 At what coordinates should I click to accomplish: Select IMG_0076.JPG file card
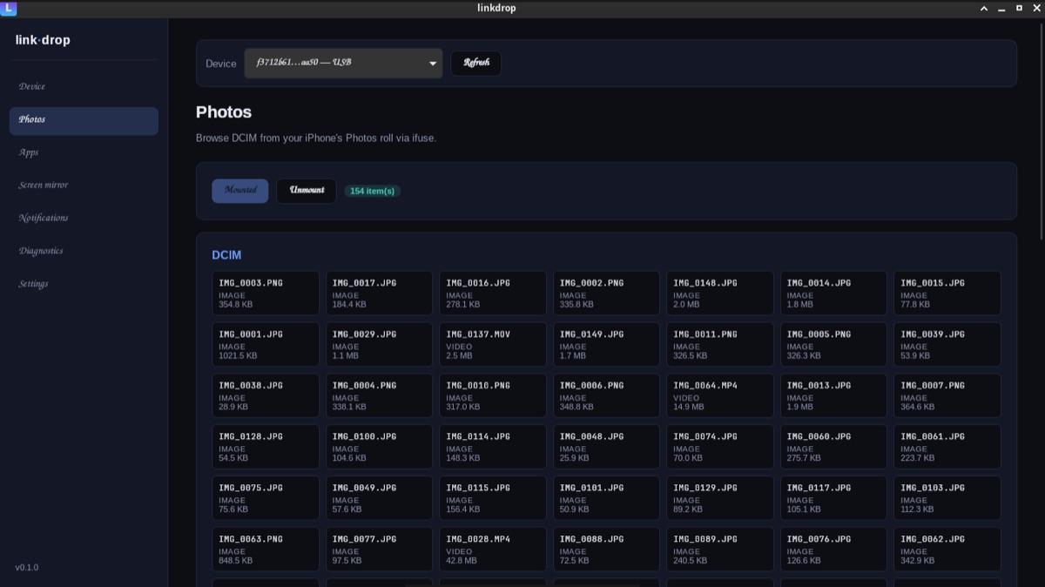(x=833, y=550)
